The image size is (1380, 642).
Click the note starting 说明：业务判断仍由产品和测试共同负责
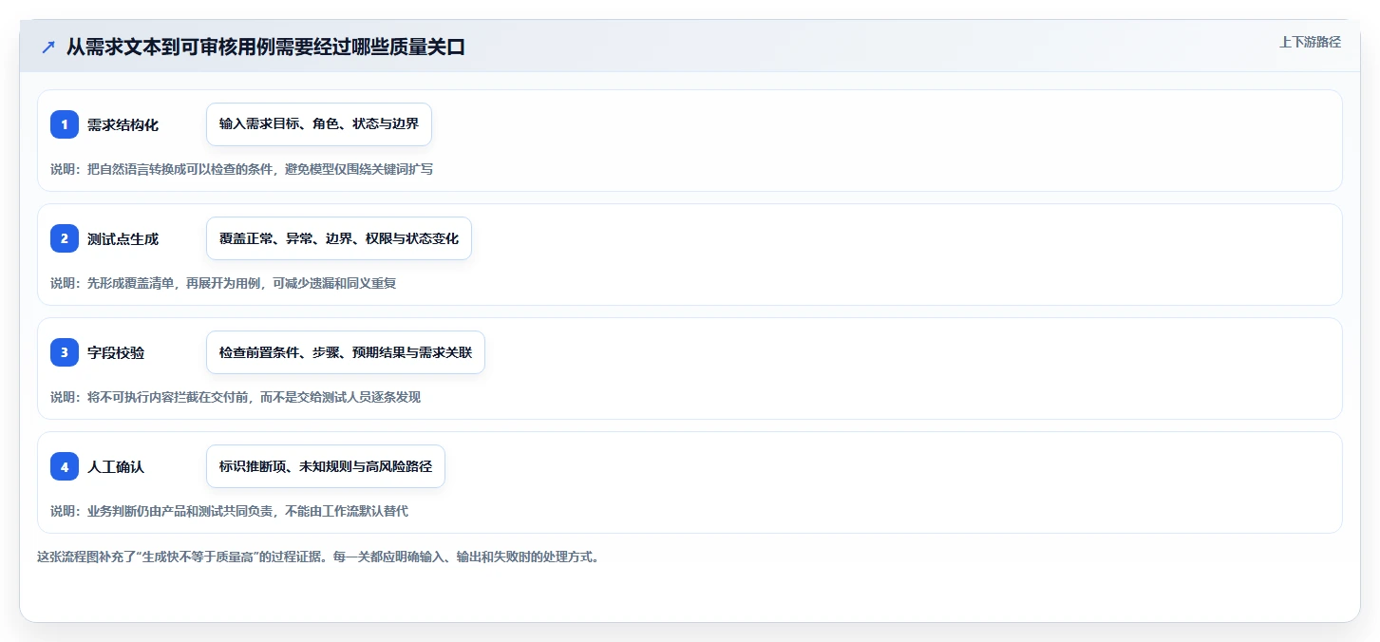click(x=229, y=511)
